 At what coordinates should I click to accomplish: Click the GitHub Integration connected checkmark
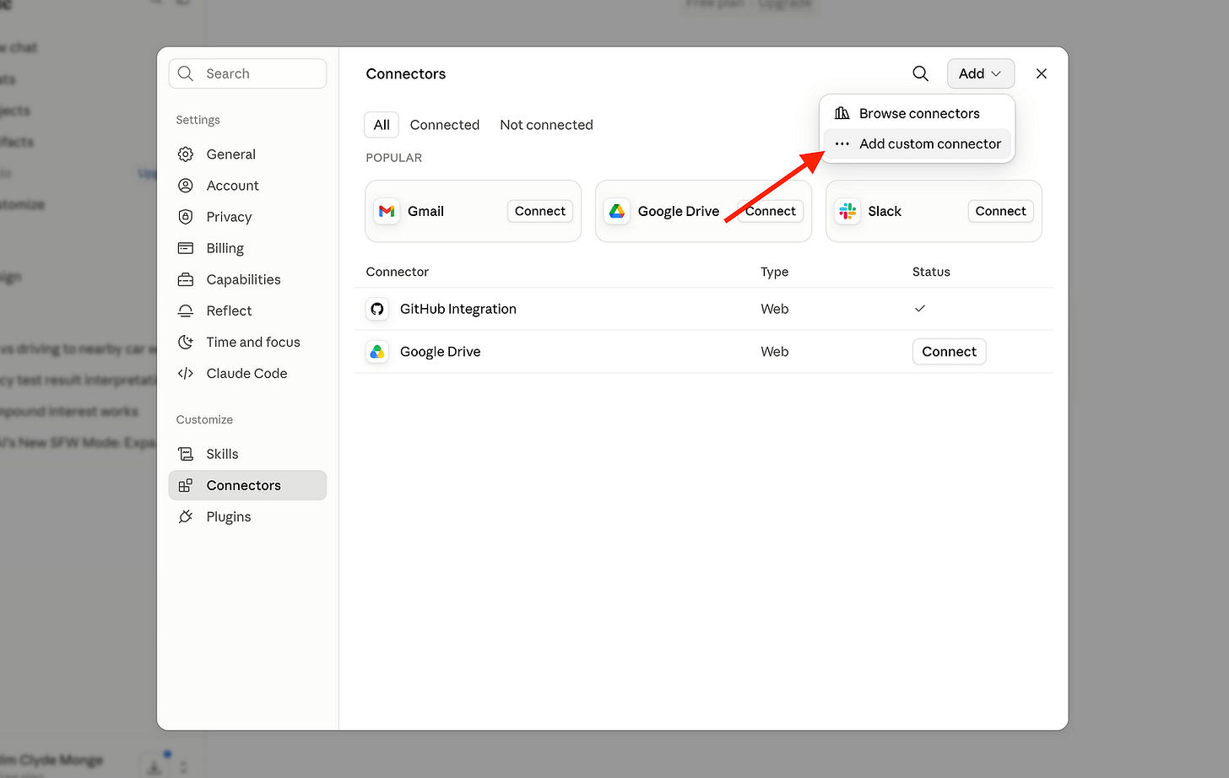click(x=920, y=309)
